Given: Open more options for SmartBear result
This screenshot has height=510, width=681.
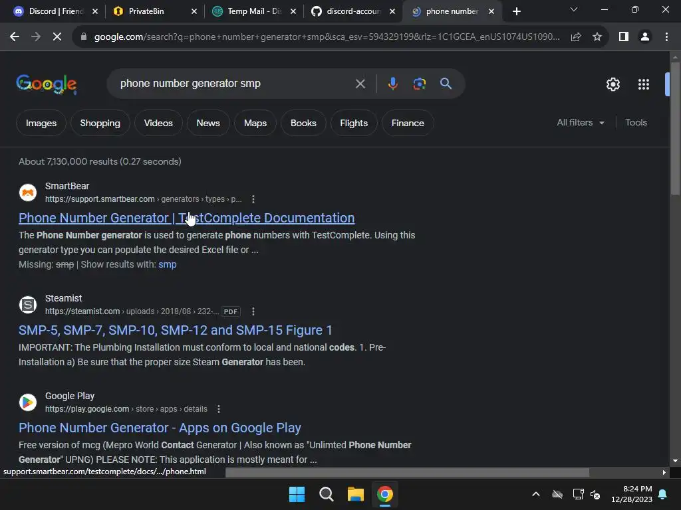Looking at the screenshot, I should (253, 199).
